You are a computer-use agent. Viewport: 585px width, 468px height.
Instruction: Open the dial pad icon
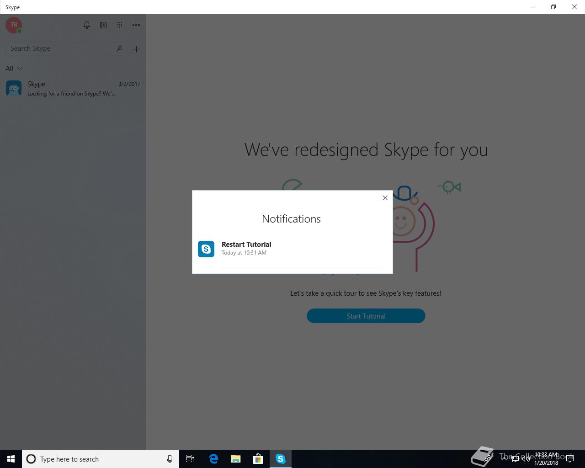coord(120,25)
